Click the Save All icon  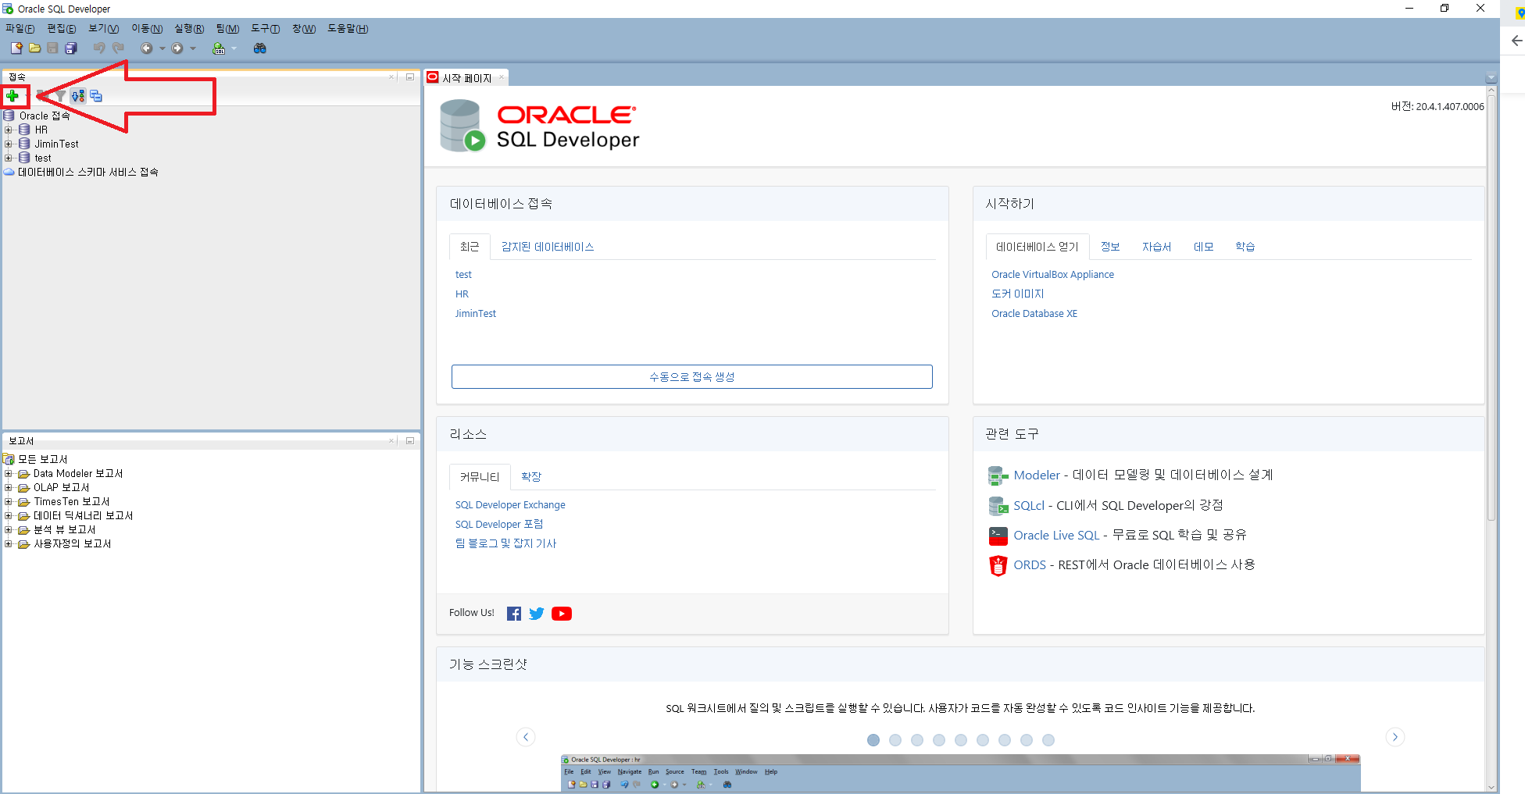click(x=70, y=48)
